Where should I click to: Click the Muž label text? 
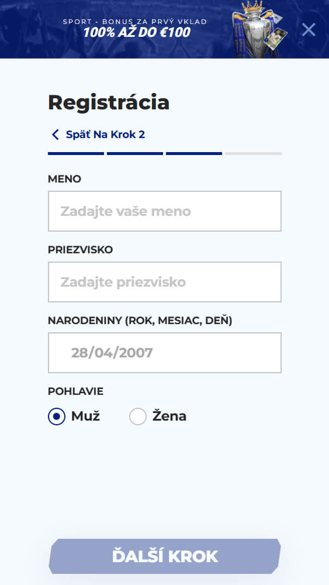coord(86,416)
